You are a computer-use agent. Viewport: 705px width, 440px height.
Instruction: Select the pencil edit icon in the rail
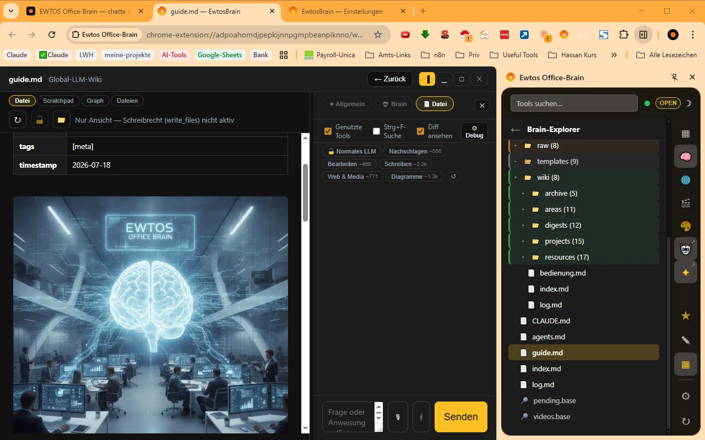(686, 340)
